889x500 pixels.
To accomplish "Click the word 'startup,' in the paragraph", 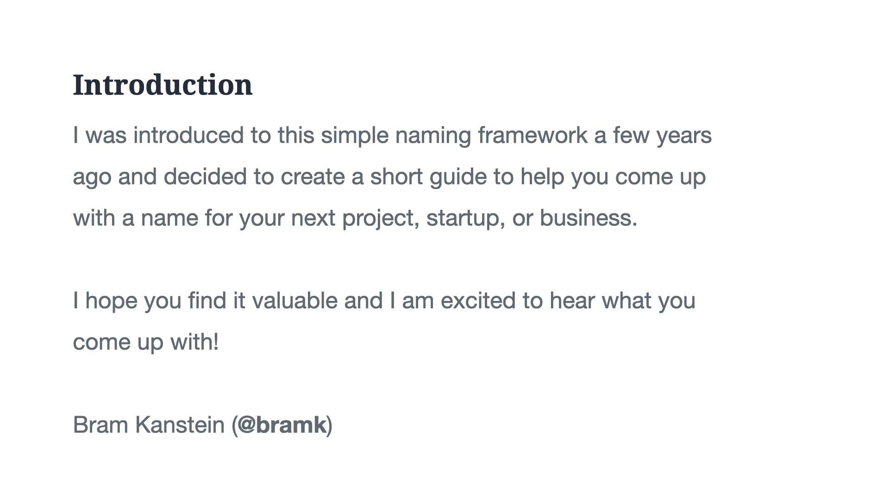I will pyautogui.click(x=466, y=218).
